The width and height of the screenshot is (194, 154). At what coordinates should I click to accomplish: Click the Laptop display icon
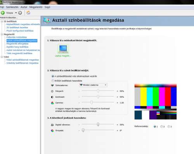pyautogui.click(x=63, y=49)
